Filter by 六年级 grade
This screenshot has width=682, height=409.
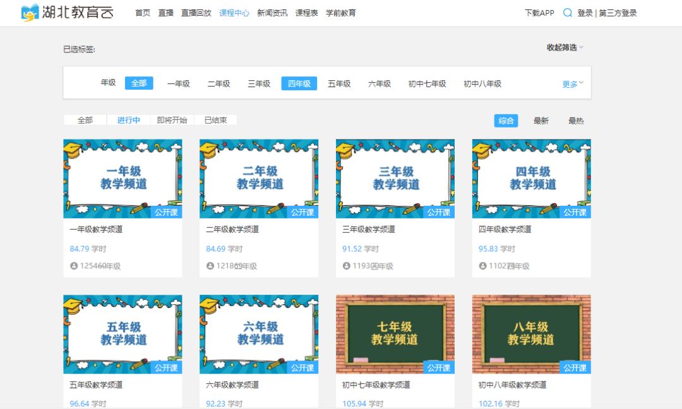pyautogui.click(x=380, y=83)
